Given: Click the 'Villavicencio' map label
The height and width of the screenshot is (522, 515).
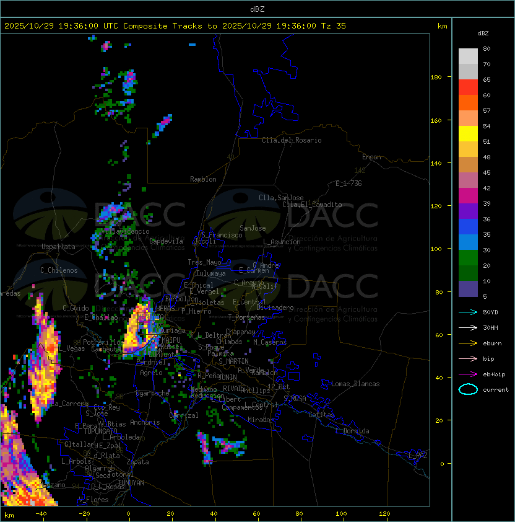Looking at the screenshot, I should point(125,231).
